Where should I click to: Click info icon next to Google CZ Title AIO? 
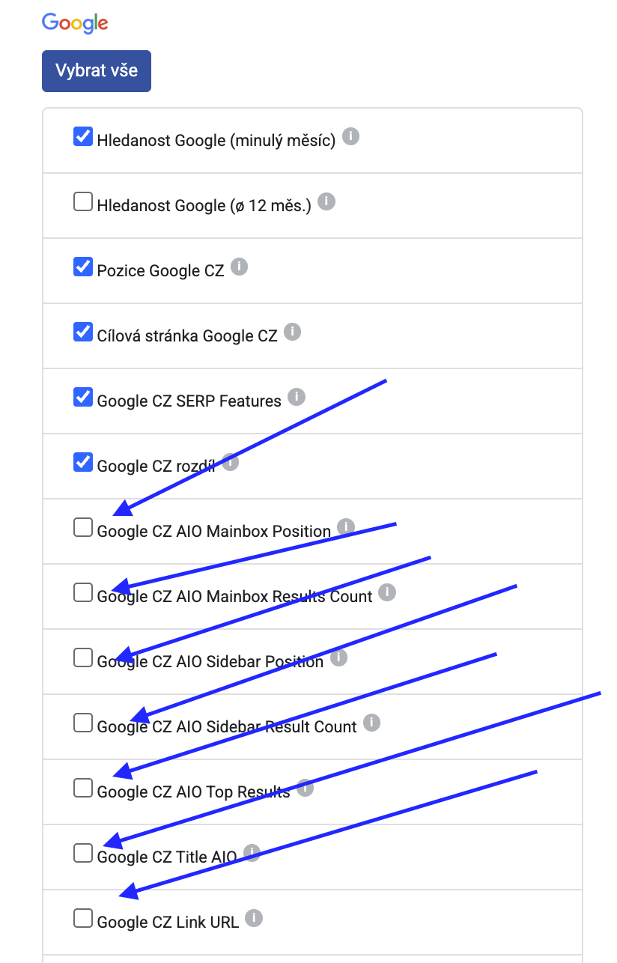pyautogui.click(x=252, y=853)
